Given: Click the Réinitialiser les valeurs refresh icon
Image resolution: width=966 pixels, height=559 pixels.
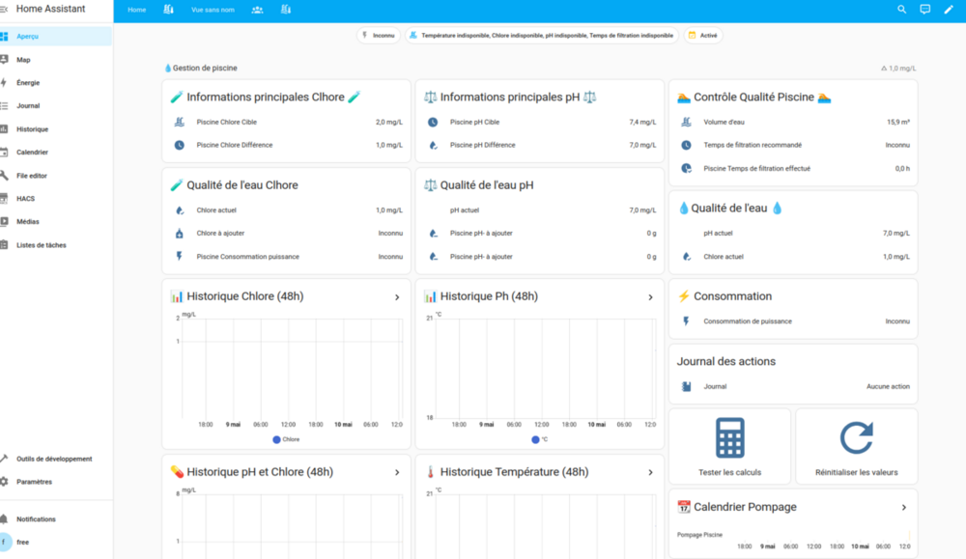Looking at the screenshot, I should (856, 437).
